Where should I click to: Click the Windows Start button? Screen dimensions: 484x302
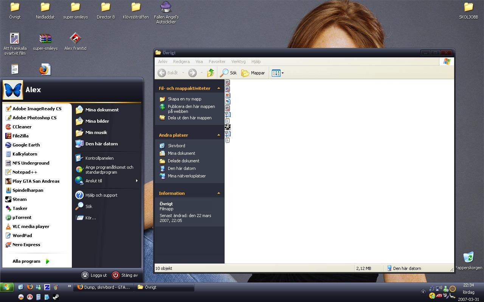point(7,287)
